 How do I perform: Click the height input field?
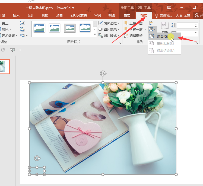[185, 25]
